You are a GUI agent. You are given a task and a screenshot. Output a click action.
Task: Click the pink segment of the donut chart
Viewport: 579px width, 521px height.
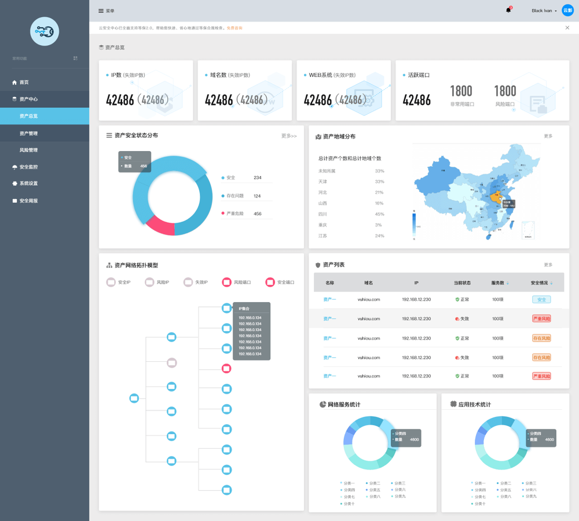coord(159,226)
